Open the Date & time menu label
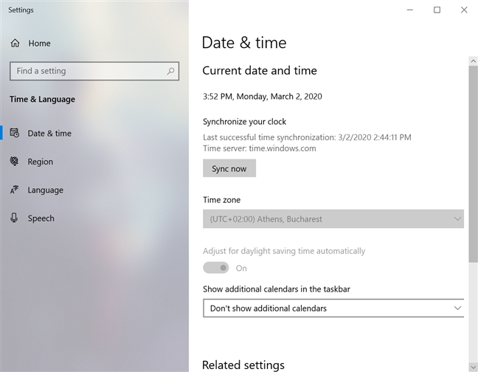 click(49, 134)
